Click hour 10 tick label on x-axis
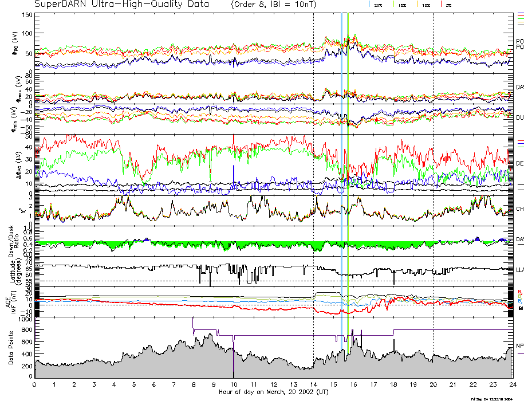The width and height of the screenshot is (524, 401). click(233, 384)
